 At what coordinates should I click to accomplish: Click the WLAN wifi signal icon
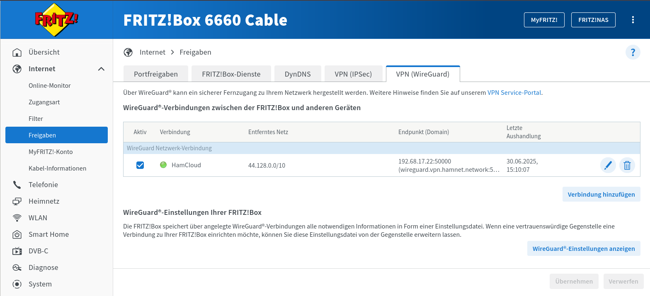17,218
